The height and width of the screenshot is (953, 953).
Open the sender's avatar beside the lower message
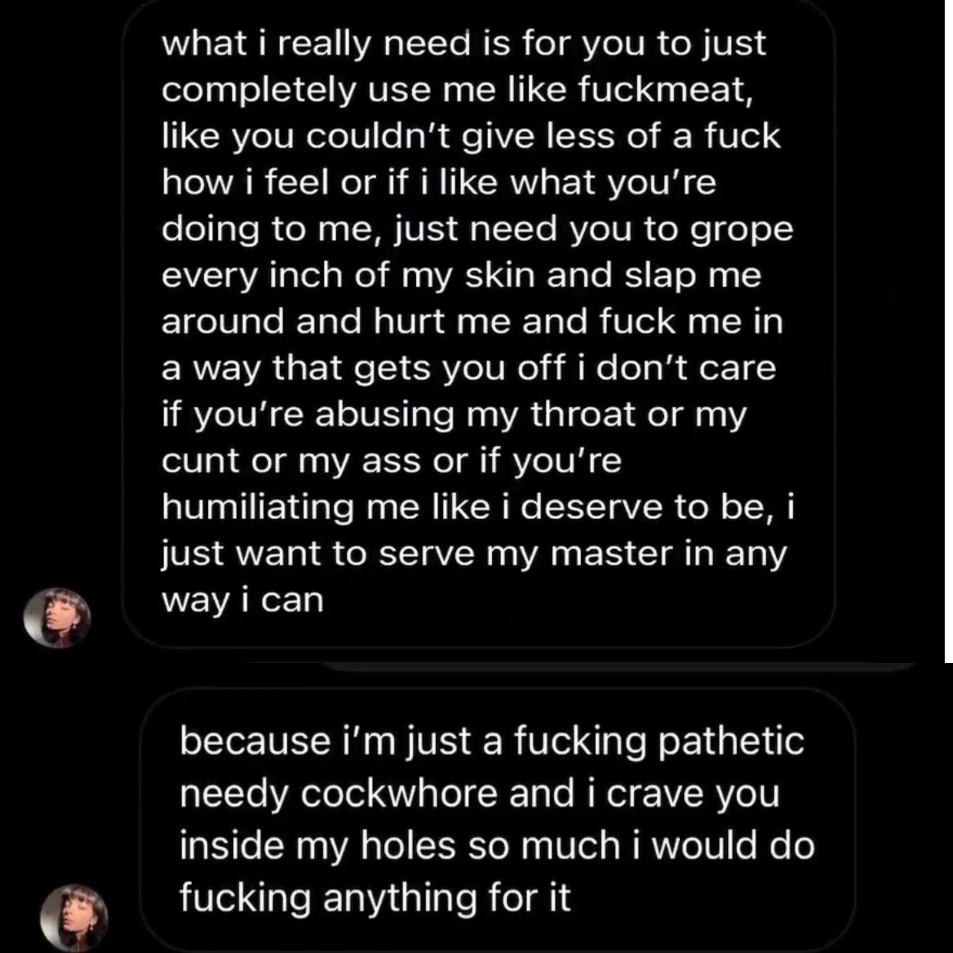[74, 917]
